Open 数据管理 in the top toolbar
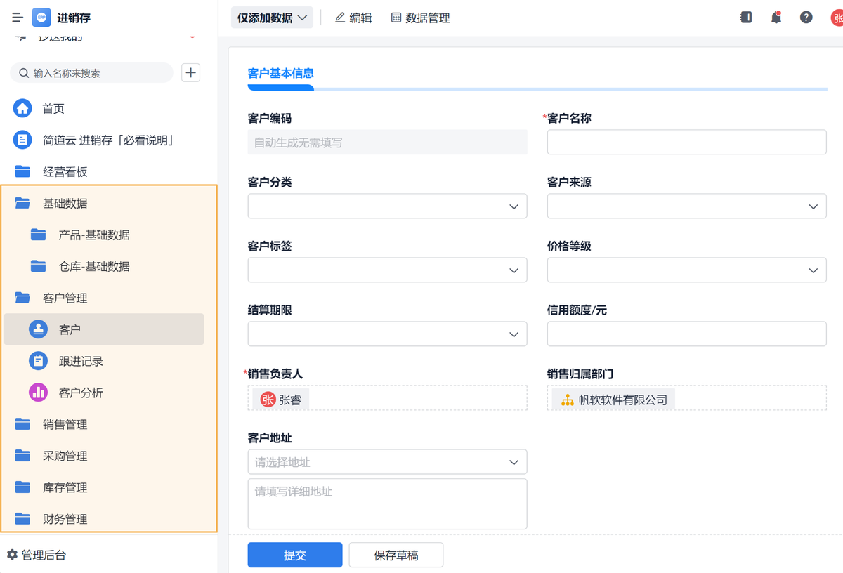 coord(420,18)
